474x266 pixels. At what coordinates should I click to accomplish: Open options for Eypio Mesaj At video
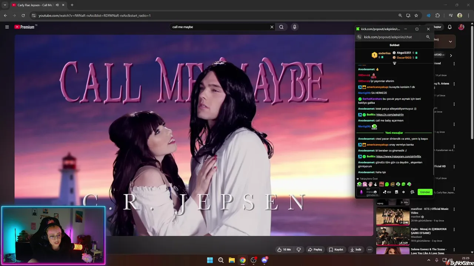point(454,229)
